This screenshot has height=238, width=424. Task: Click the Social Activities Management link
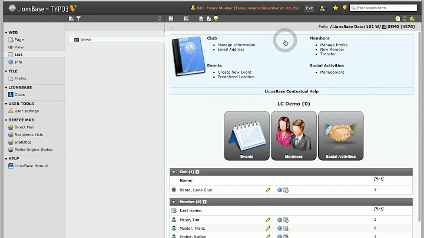click(332, 72)
